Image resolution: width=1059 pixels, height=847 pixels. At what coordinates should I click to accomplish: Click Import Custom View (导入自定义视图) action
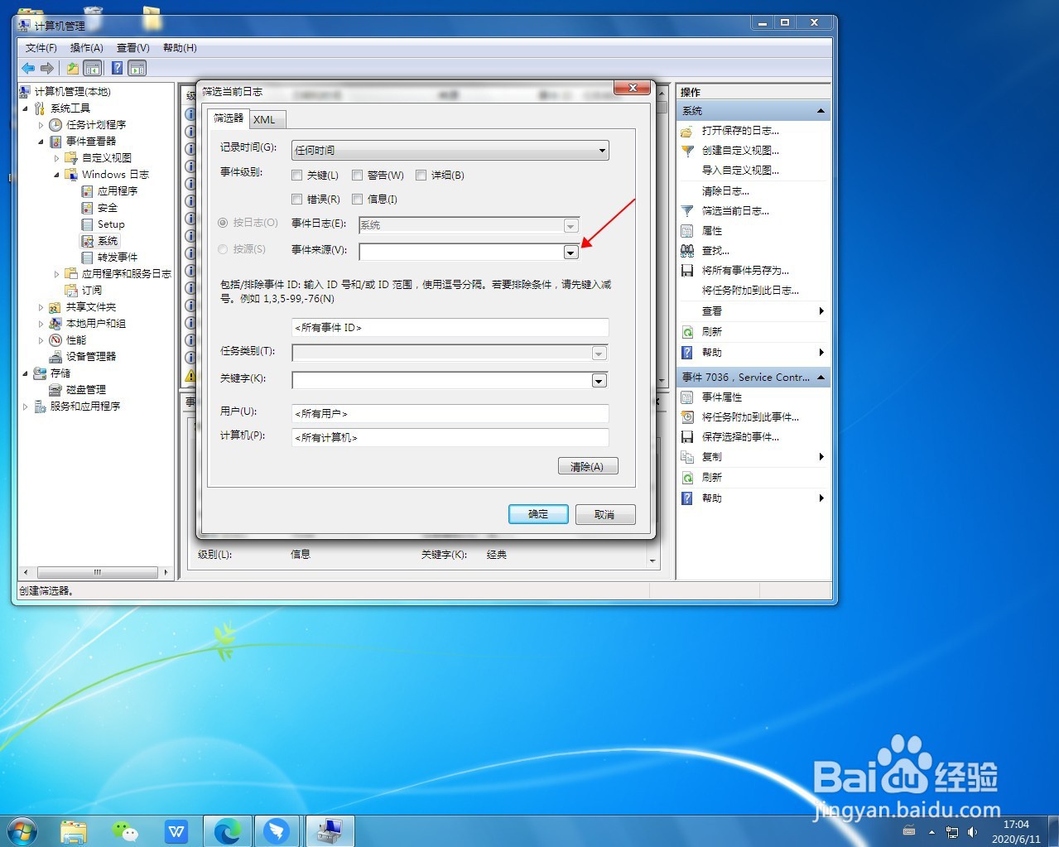741,171
